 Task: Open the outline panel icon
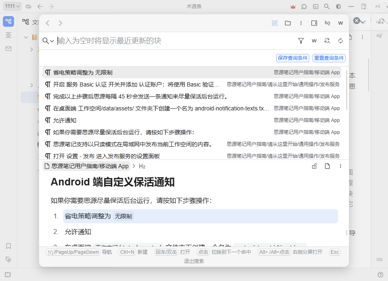tap(8, 35)
